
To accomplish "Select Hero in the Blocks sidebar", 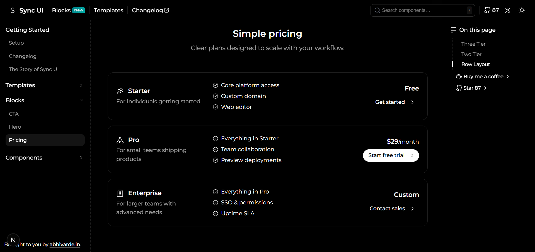I will (15, 127).
